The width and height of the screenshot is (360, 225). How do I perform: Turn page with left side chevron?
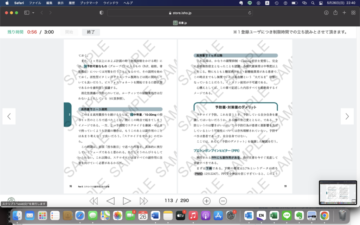pos(9,116)
